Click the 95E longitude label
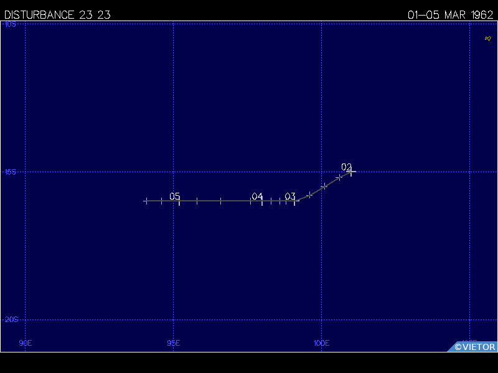Image resolution: width=498 pixels, height=373 pixels. coord(173,343)
